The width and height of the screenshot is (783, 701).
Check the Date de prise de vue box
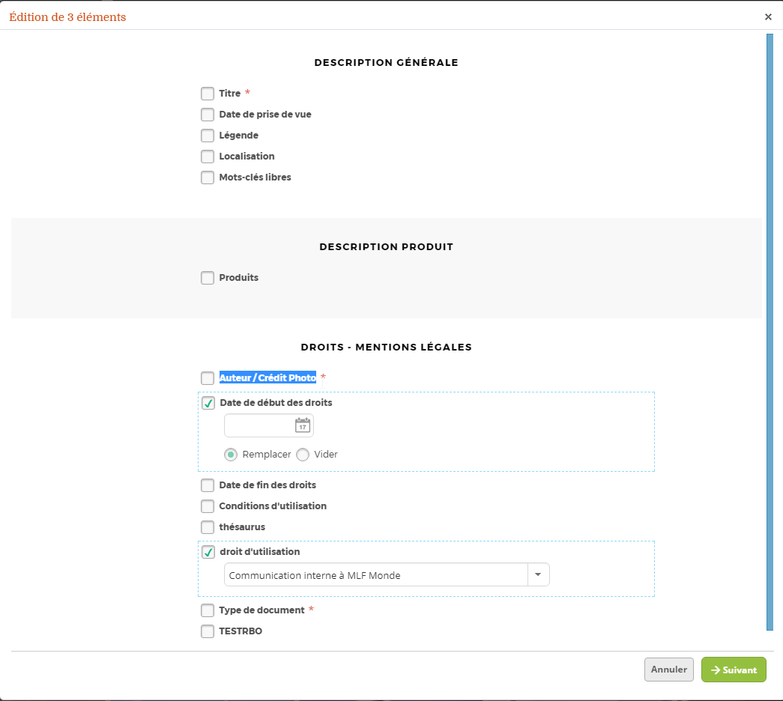pos(208,115)
